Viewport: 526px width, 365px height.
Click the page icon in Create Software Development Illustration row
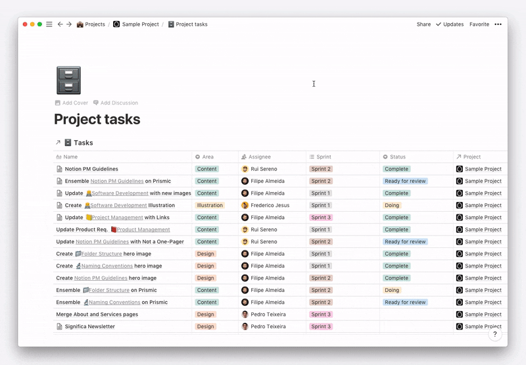(59, 205)
